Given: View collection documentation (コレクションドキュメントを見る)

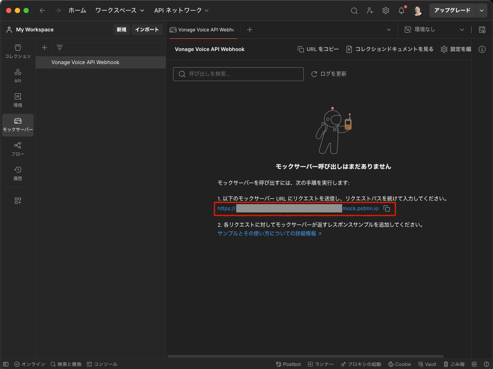Looking at the screenshot, I should [x=390, y=49].
